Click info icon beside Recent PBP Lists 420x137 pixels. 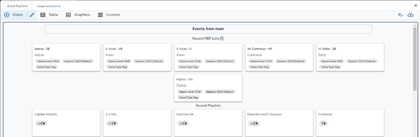tap(222, 39)
